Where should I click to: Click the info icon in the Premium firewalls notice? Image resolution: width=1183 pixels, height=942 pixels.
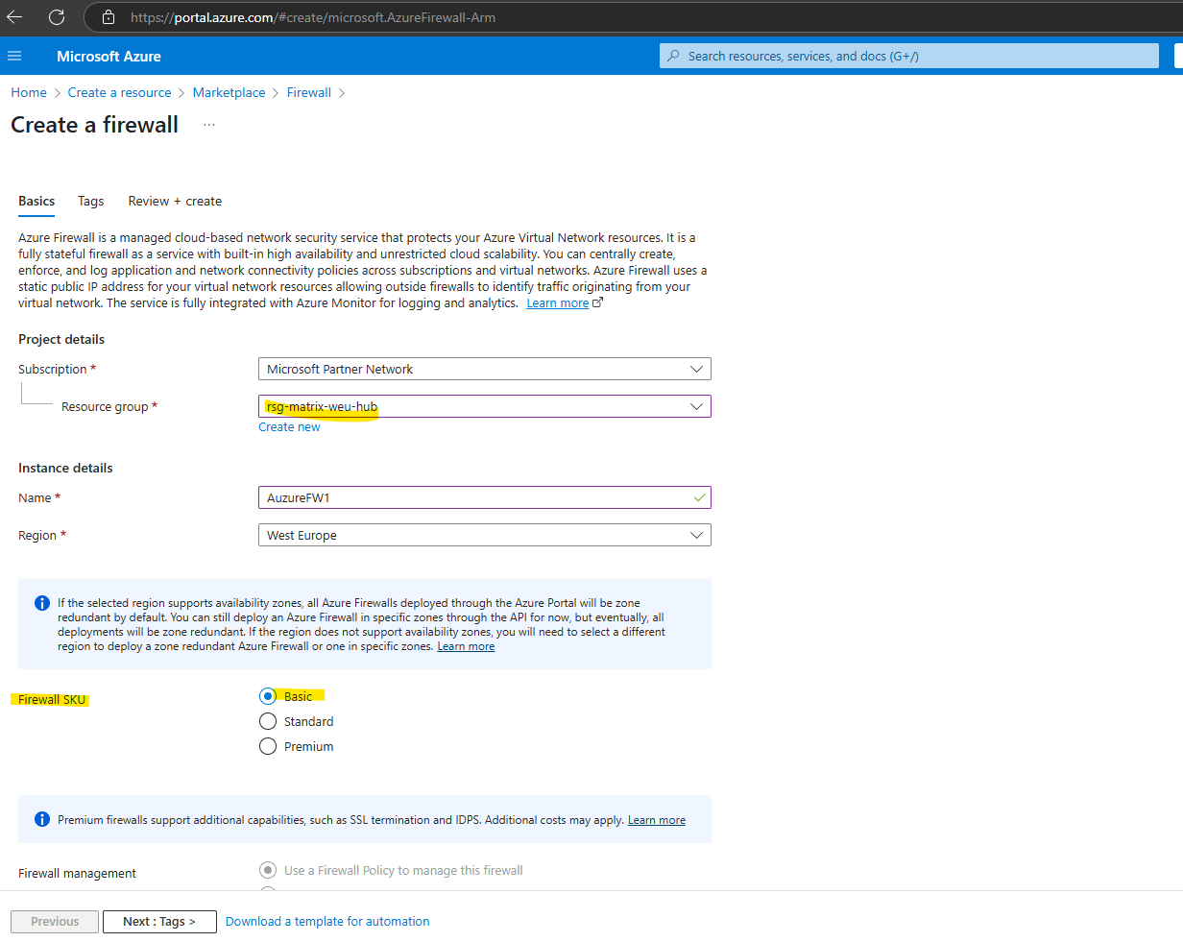[x=42, y=819]
